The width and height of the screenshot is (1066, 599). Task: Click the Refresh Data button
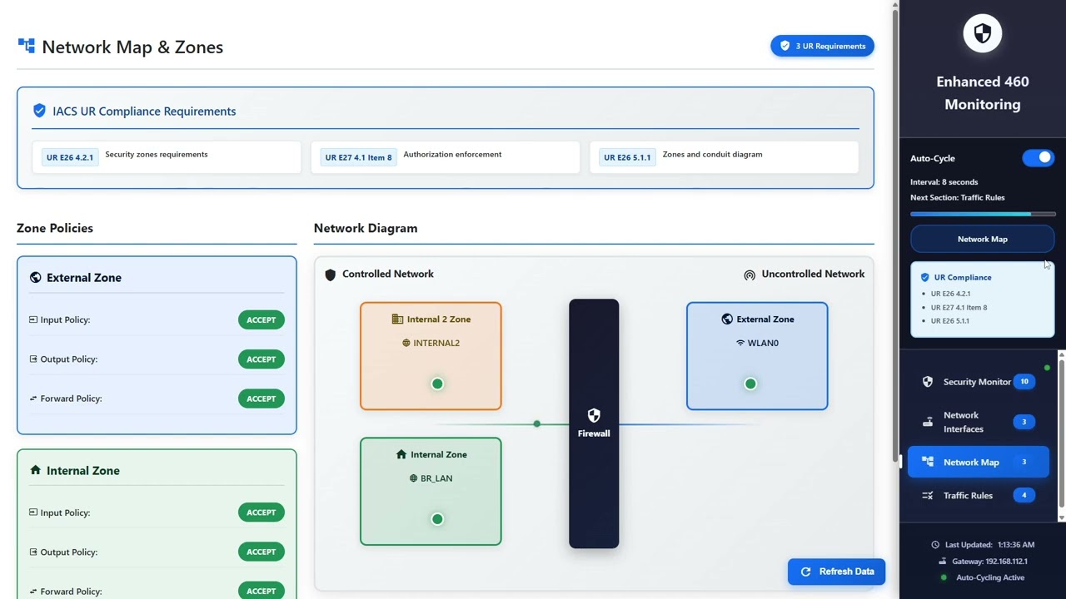836,572
